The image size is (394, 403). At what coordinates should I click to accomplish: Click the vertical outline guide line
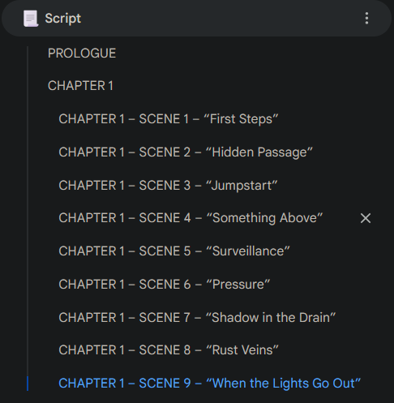pyautogui.click(x=28, y=211)
